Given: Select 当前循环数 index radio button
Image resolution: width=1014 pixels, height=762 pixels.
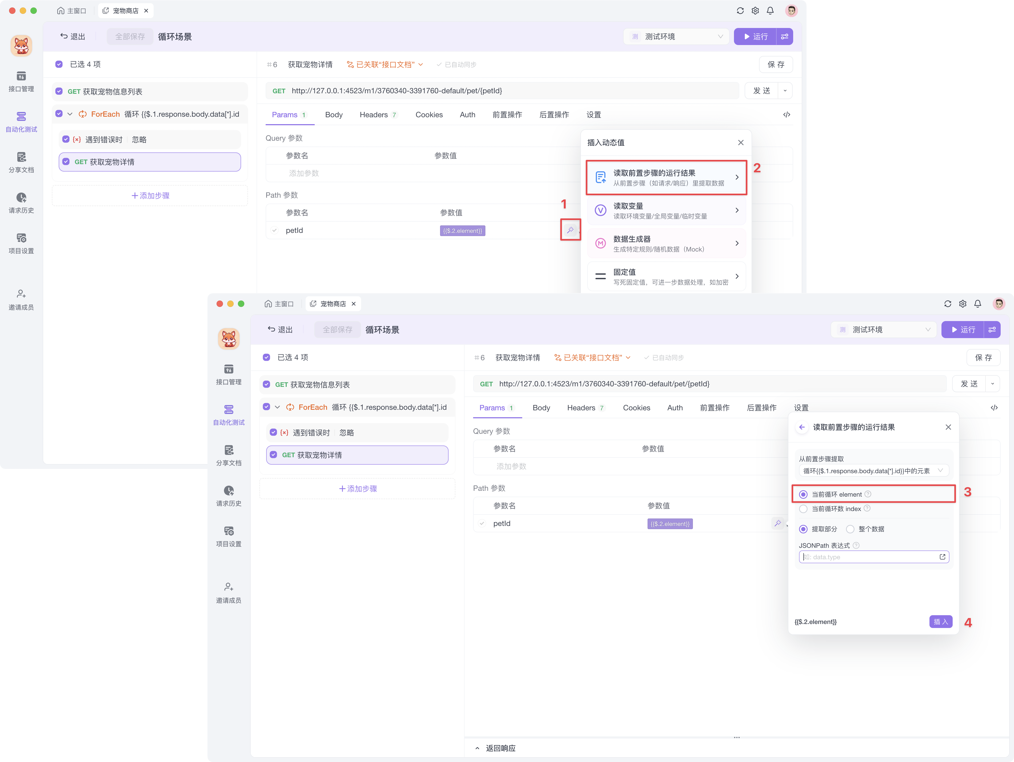Looking at the screenshot, I should [803, 509].
